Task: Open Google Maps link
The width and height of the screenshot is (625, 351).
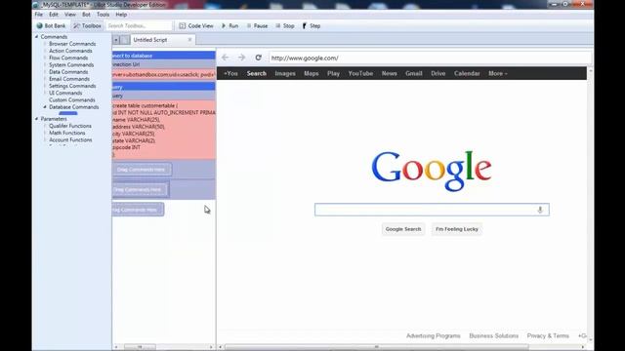Action: 312,74
